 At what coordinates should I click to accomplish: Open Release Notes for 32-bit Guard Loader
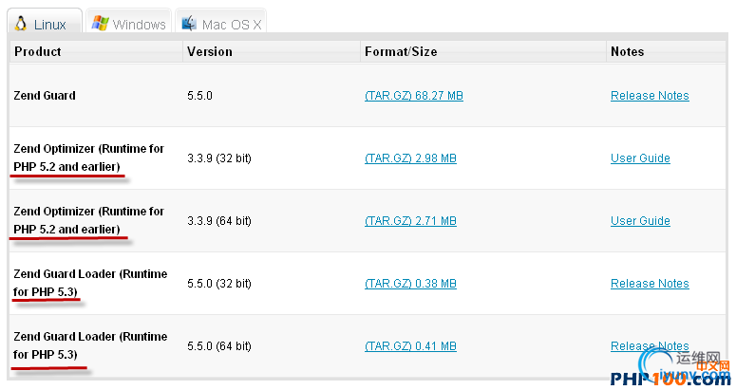(x=650, y=284)
